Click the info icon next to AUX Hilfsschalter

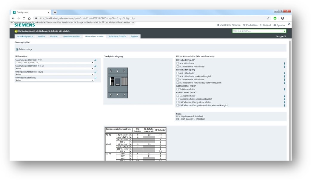pyautogui.click(x=284, y=64)
